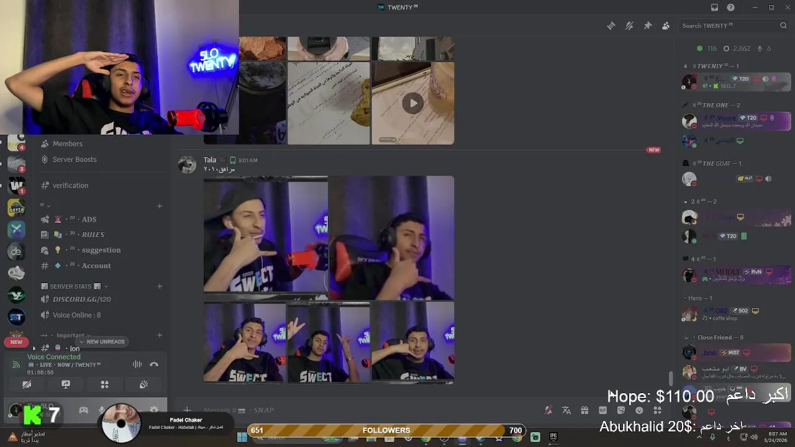Viewport: 795px width, 447px height.
Task: Open Tala's second large image on the right
Action: [x=392, y=238]
